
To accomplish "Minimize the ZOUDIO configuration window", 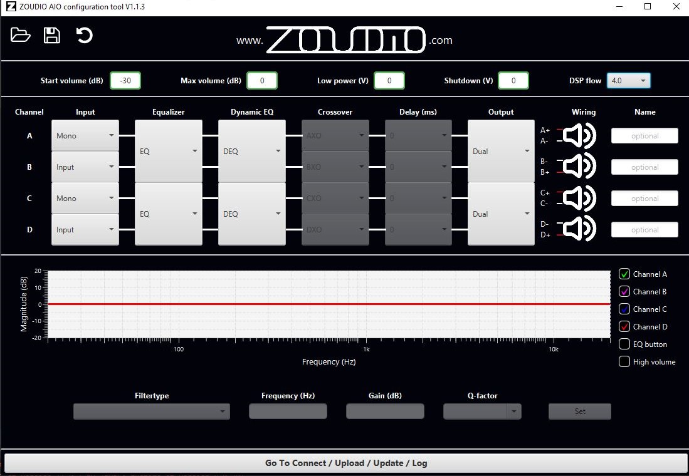I will [x=619, y=7].
